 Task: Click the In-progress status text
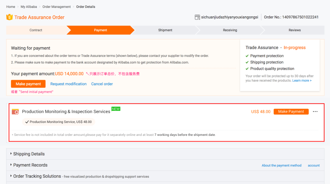coord(295,47)
